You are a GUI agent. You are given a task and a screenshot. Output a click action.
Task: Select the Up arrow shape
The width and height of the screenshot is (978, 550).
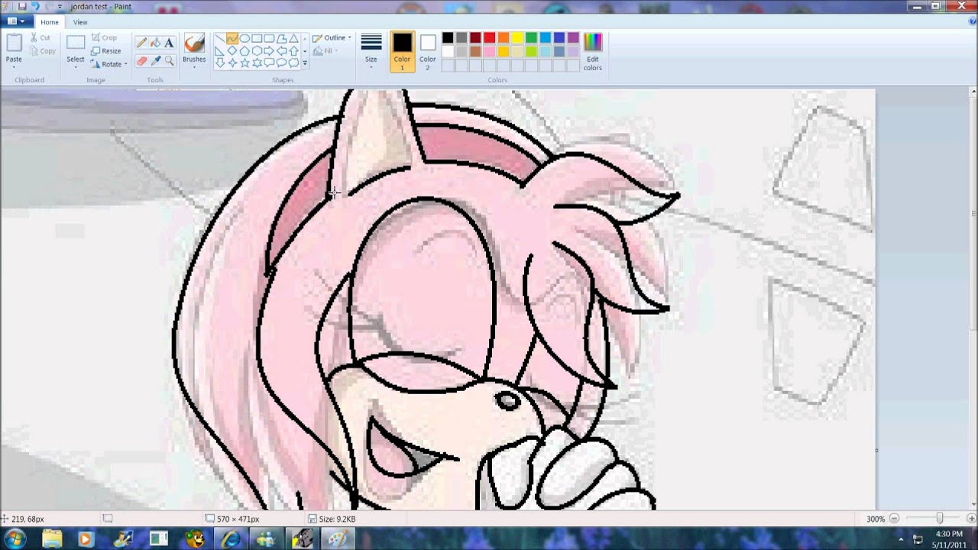click(x=293, y=50)
